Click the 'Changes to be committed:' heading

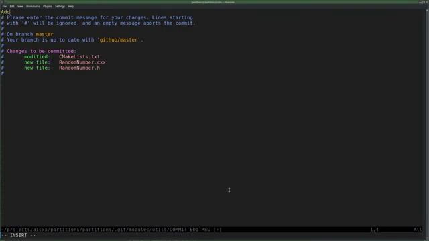tap(42, 51)
